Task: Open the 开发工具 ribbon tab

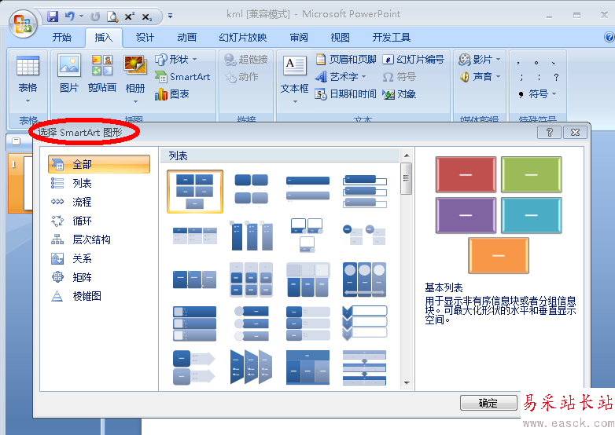Action: (391, 37)
